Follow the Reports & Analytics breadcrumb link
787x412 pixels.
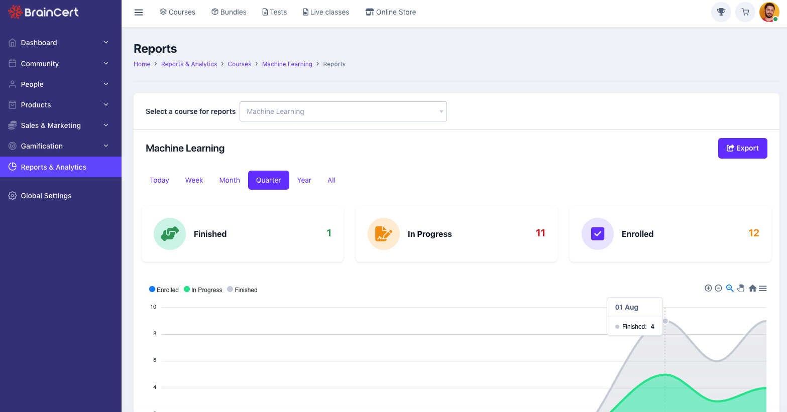coord(189,64)
